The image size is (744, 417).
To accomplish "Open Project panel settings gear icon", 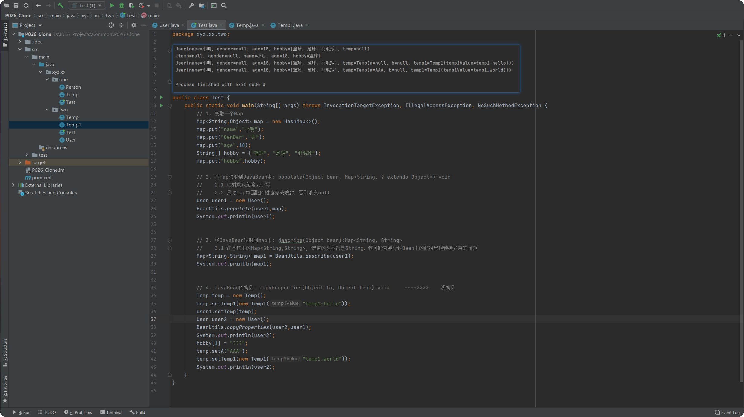I will pyautogui.click(x=133, y=25).
